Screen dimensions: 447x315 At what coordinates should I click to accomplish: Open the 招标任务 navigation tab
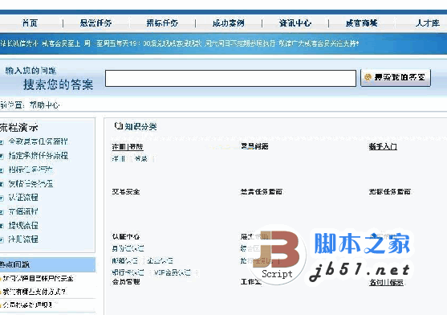[x=162, y=22]
